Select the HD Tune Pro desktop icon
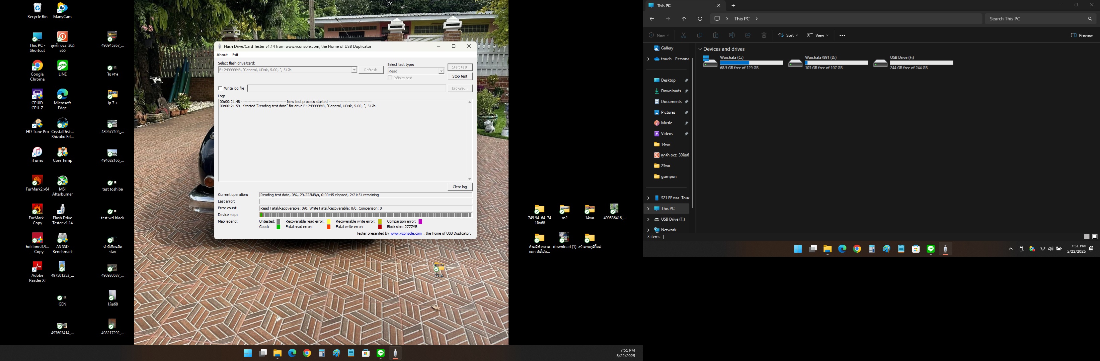The image size is (1100, 361). tap(37, 126)
